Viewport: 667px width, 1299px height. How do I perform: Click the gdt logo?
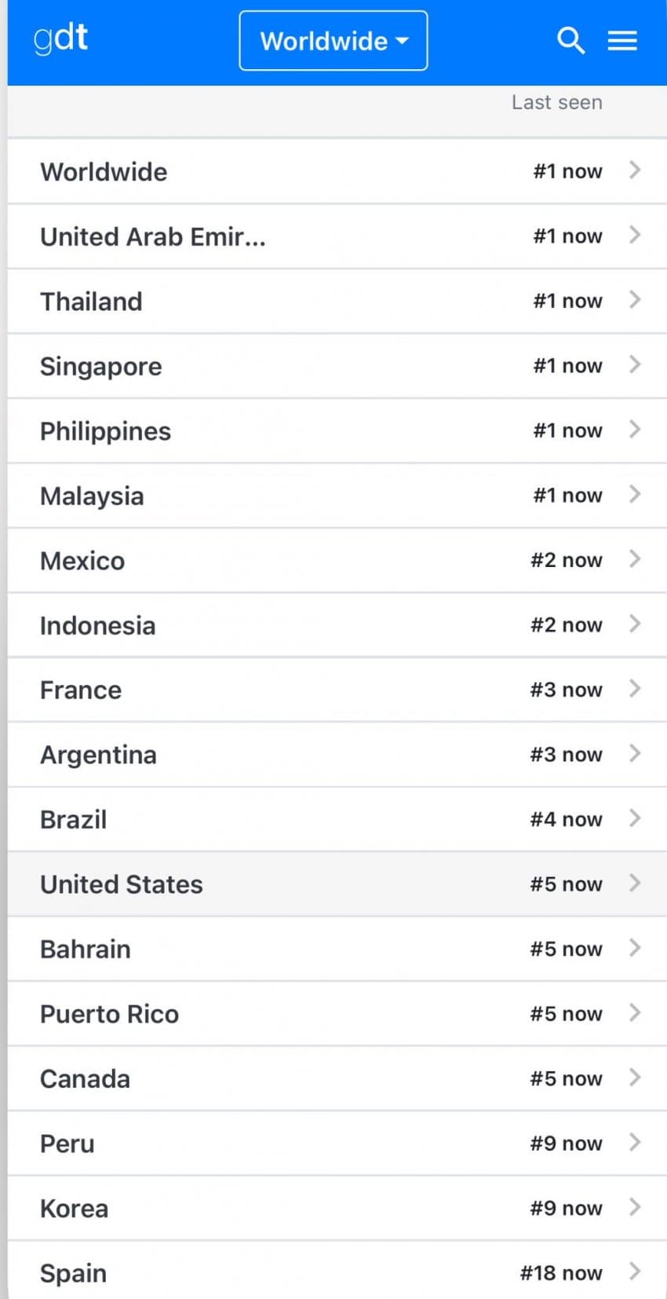pos(60,38)
